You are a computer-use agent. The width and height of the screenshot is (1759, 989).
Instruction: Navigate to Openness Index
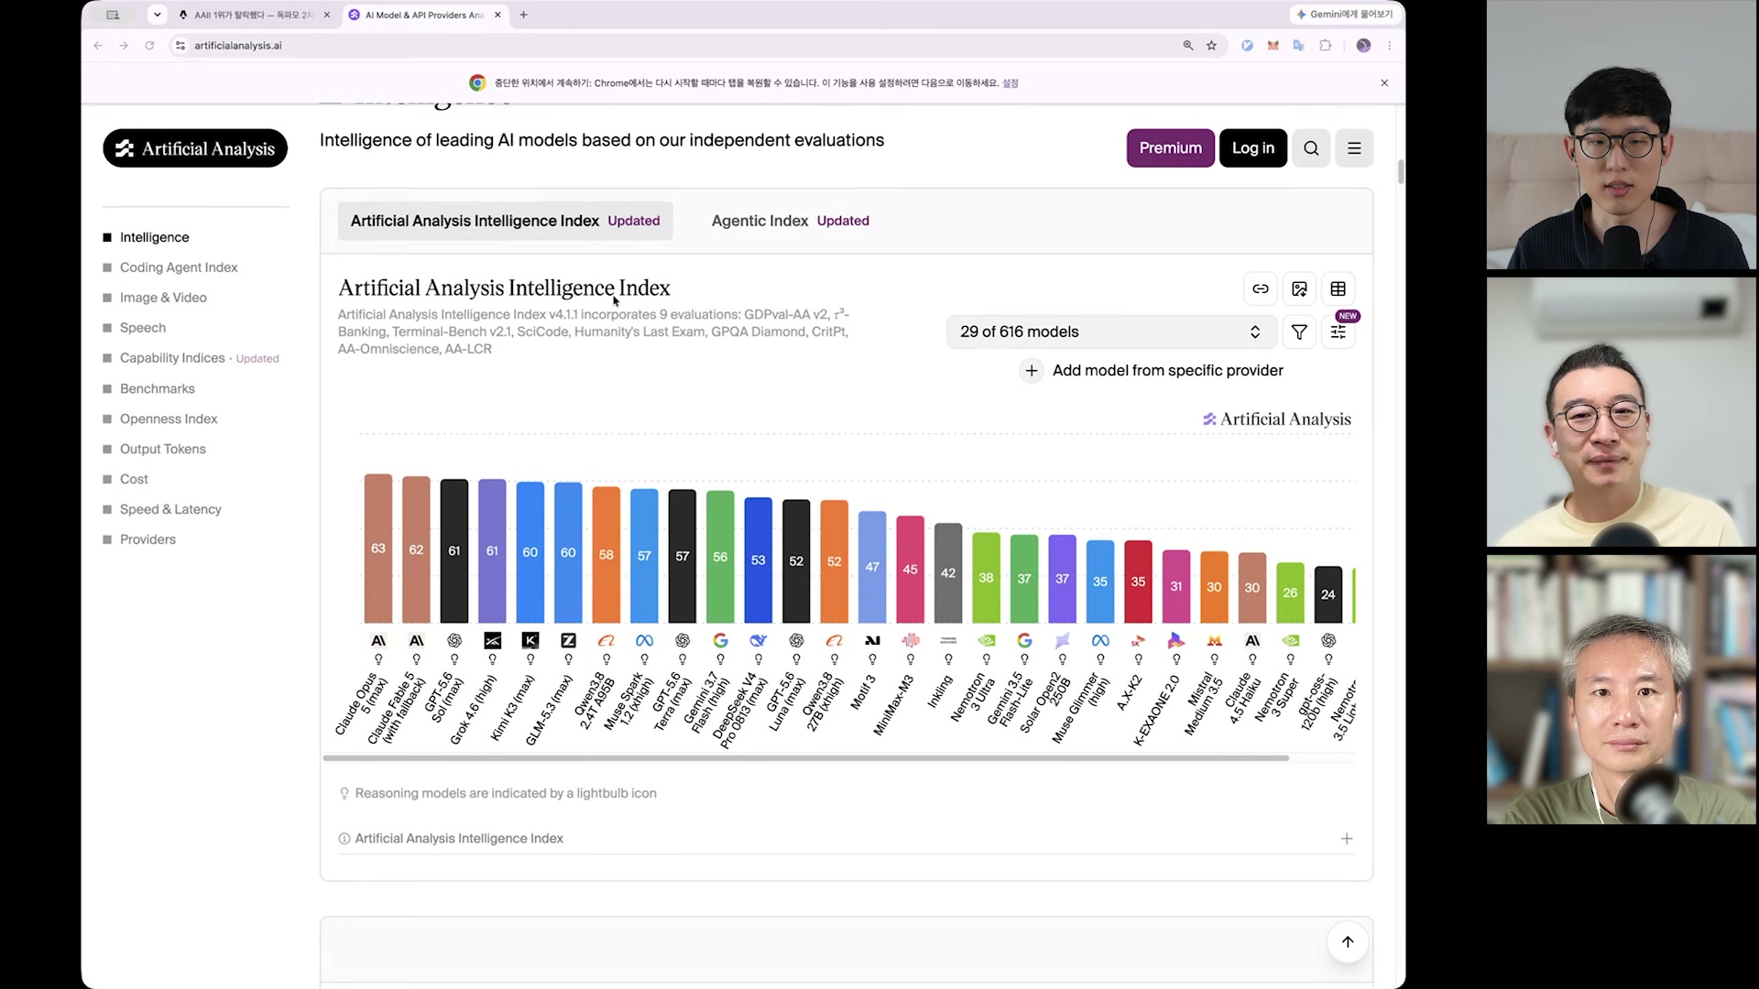click(x=169, y=418)
